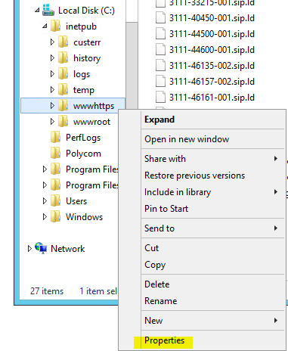Viewport: 288px width, 351px height.
Task: Select the Polycom folder label
Action: 83,154
